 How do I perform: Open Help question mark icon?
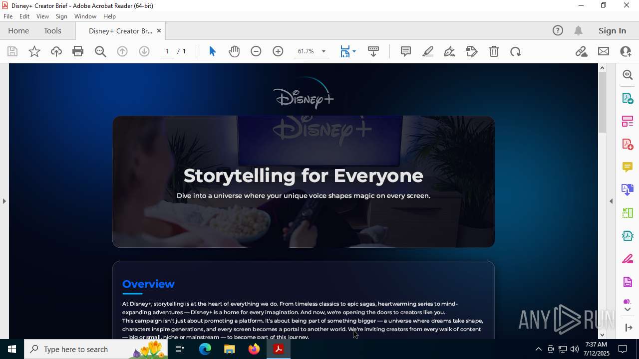pos(558,30)
